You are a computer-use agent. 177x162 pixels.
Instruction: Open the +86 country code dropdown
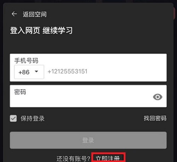[29, 72]
